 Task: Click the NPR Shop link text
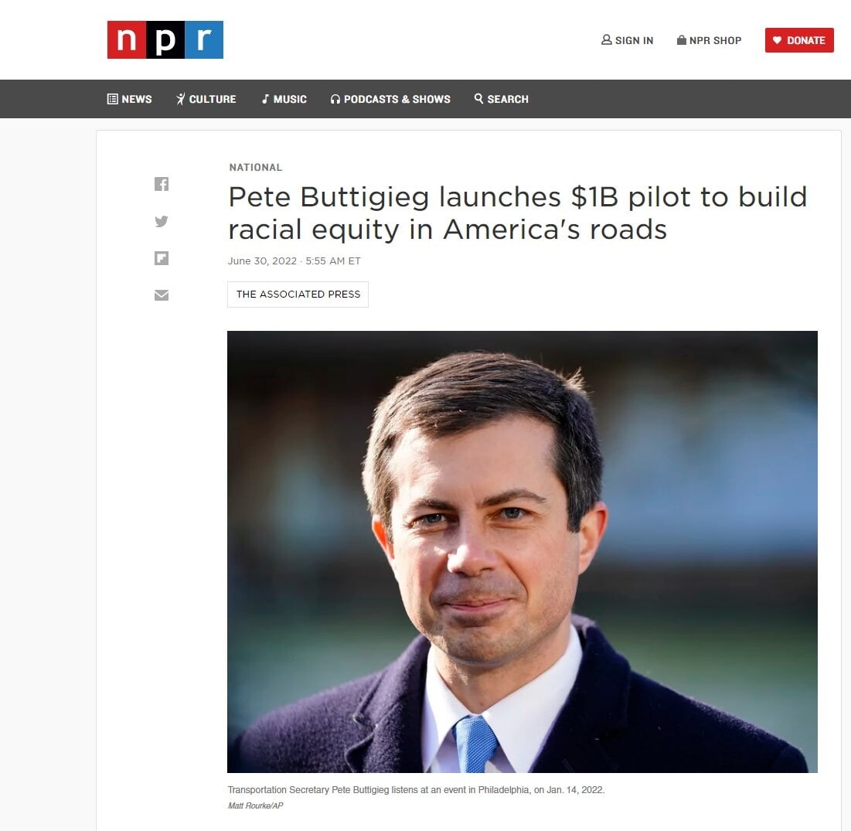coord(715,40)
